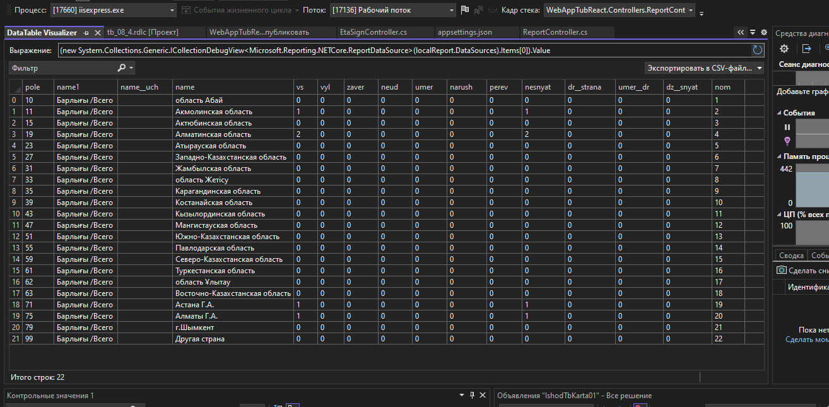Click the diagnostic tools output arrow icon
Viewport: 829px width, 407px height.
[807, 49]
